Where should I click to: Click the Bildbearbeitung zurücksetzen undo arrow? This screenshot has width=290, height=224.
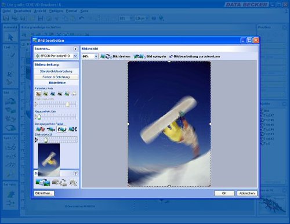pyautogui.click(x=171, y=56)
